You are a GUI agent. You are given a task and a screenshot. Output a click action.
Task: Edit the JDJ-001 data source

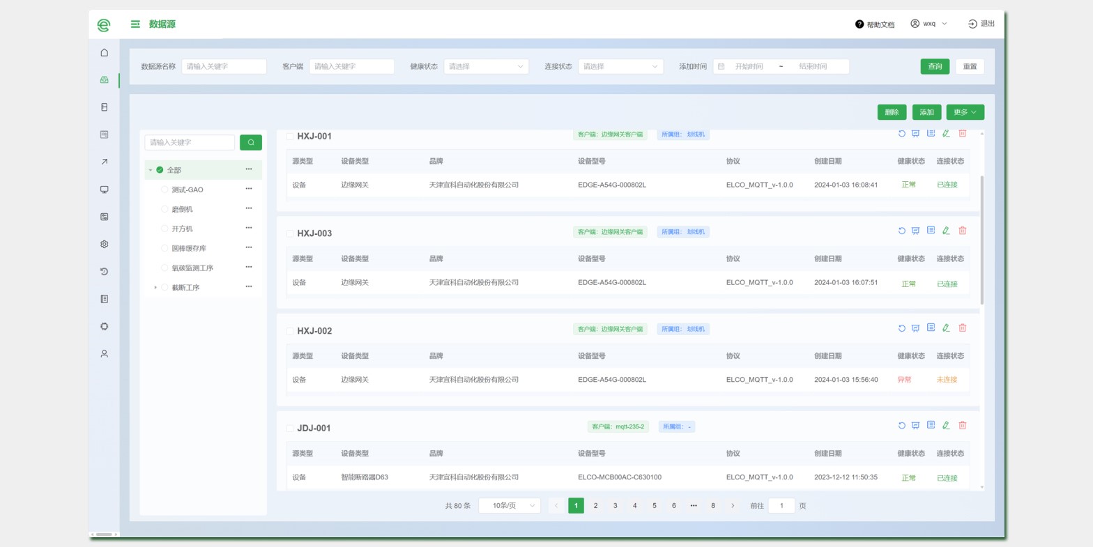point(946,426)
